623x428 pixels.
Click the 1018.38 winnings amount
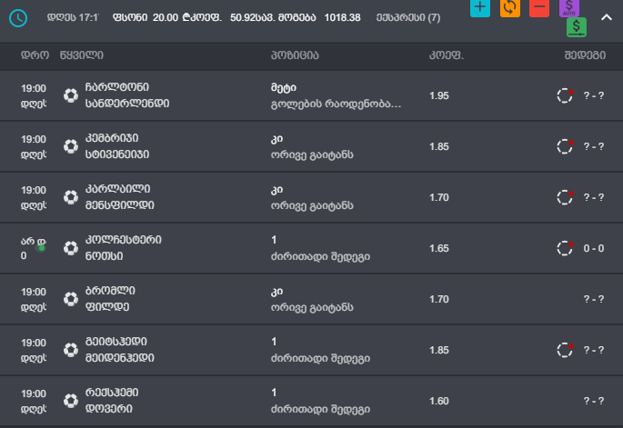[342, 18]
